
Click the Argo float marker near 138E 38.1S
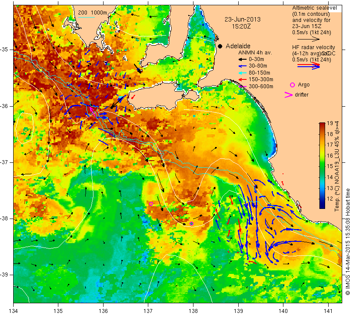pyautogui.click(x=191, y=223)
